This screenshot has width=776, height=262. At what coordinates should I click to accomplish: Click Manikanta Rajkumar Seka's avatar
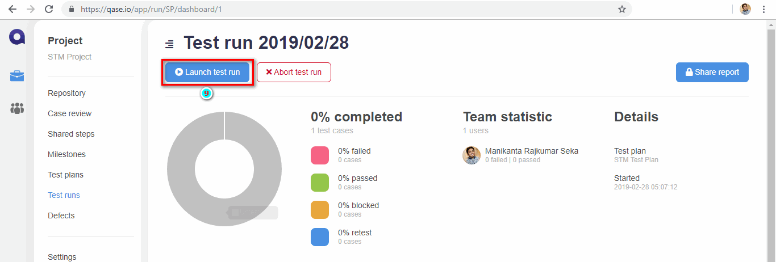coord(472,155)
